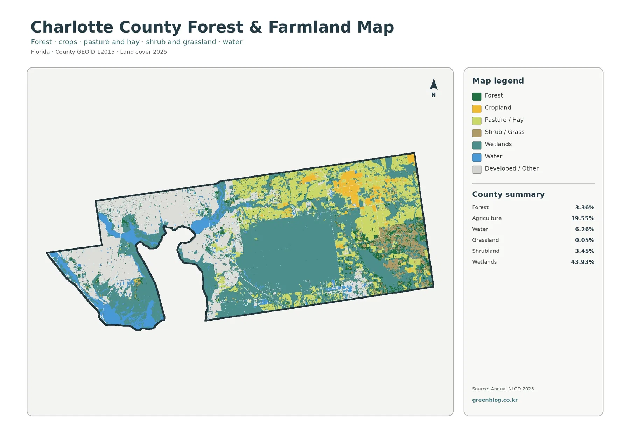Image resolution: width=630 pixels, height=445 pixels.
Task: Click the Charlotte County Forest & Farmland Map title
Action: pos(212,27)
